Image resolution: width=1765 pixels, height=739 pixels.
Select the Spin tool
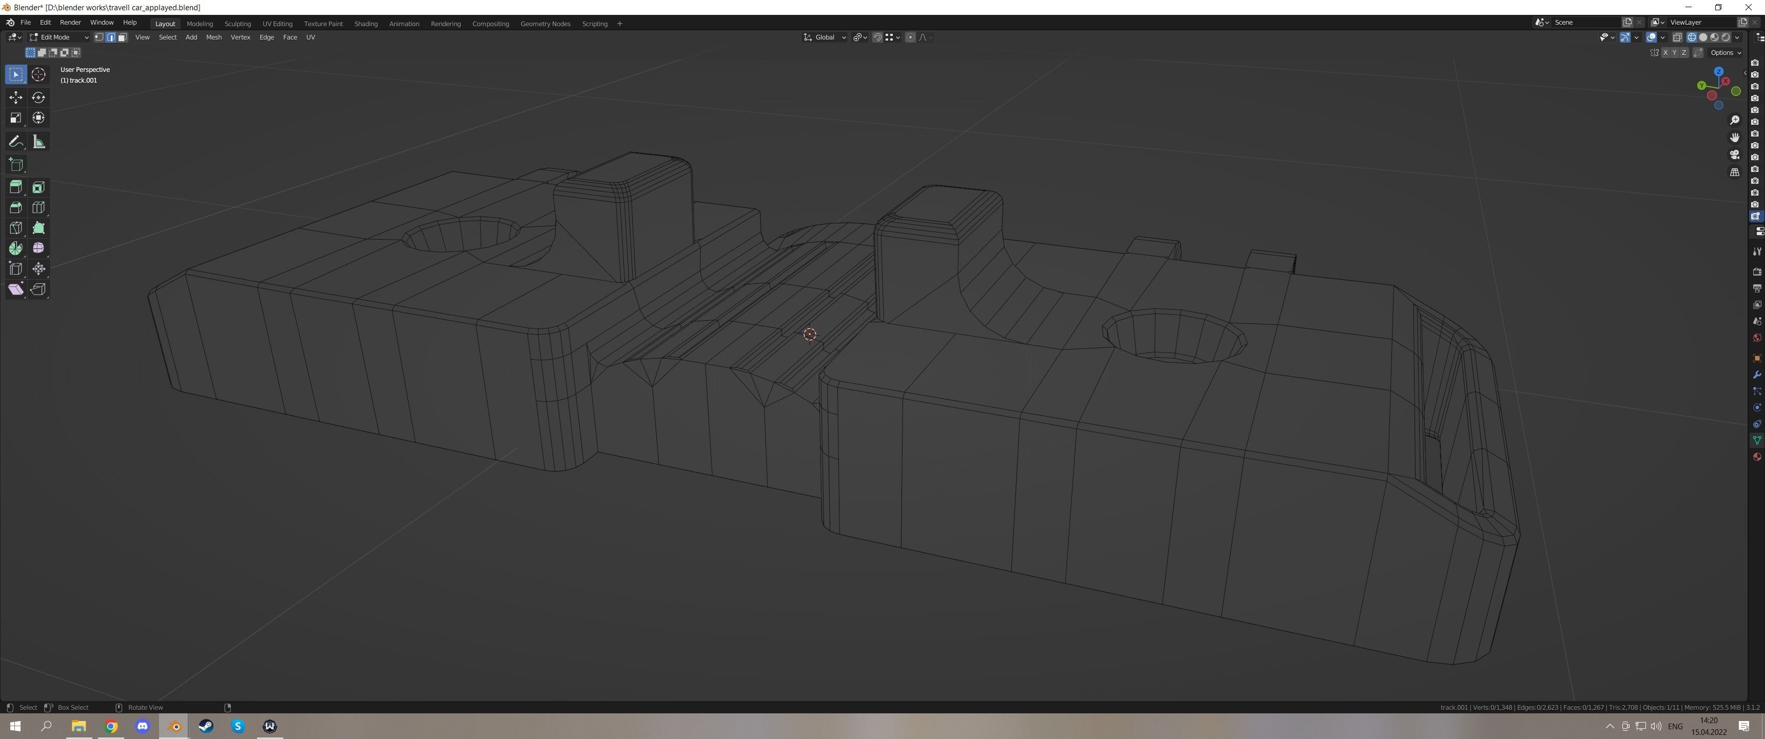(16, 248)
